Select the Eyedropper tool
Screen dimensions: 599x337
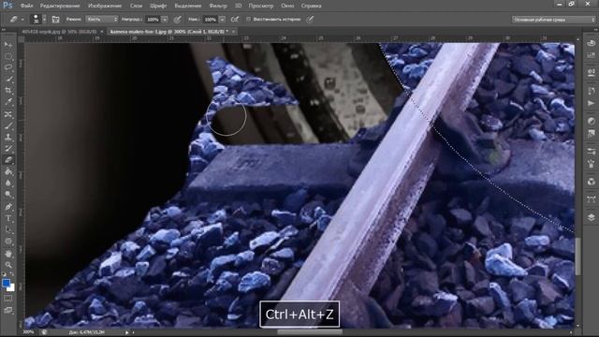[8, 102]
